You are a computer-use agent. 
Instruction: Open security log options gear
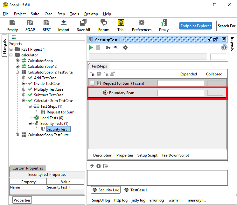pos(99,166)
